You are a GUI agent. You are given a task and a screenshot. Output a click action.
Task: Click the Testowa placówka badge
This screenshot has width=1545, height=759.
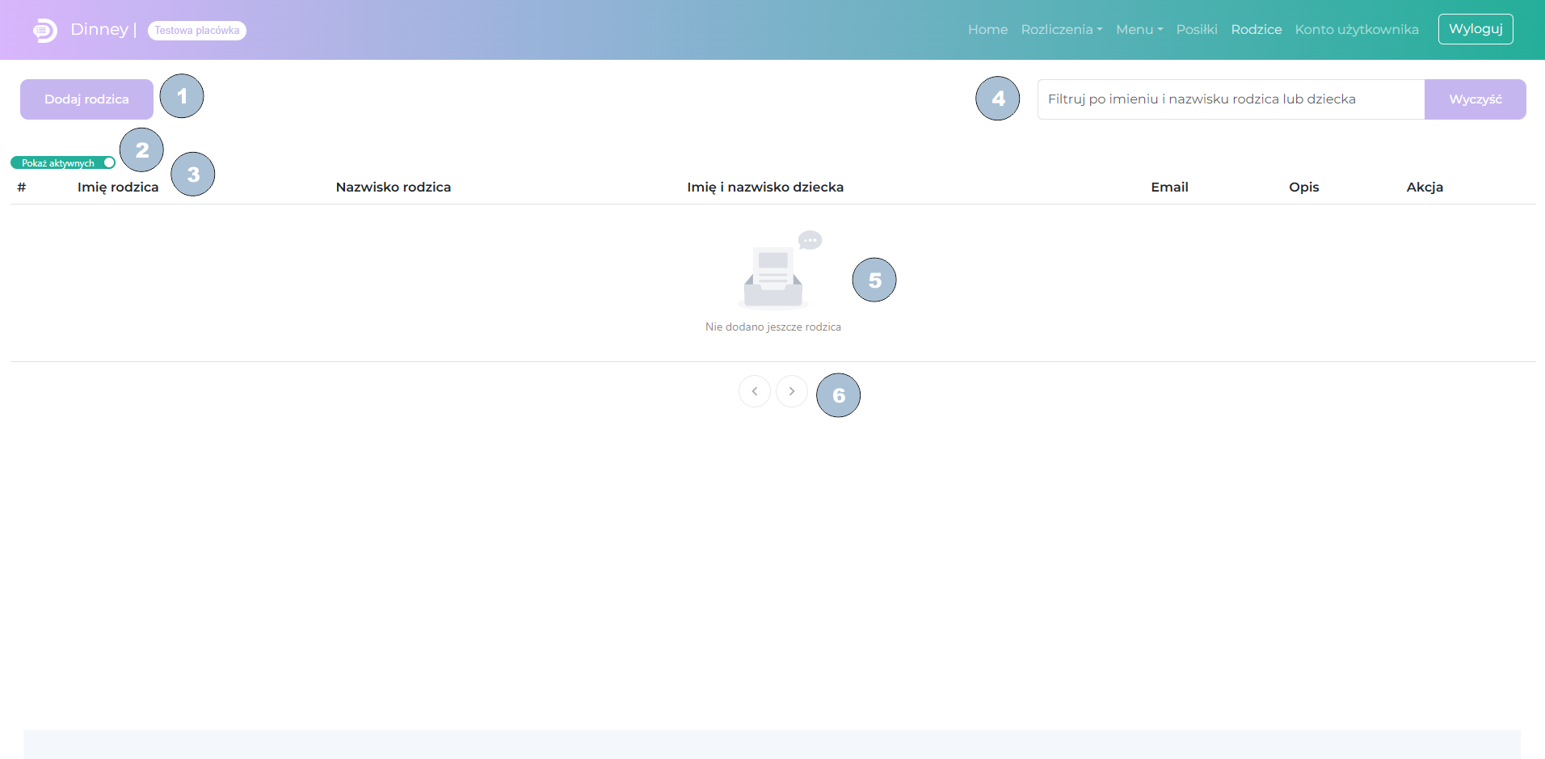tap(196, 31)
